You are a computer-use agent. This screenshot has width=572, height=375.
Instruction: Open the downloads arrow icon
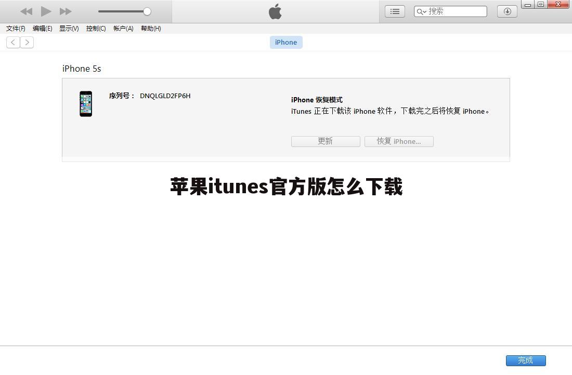point(507,11)
